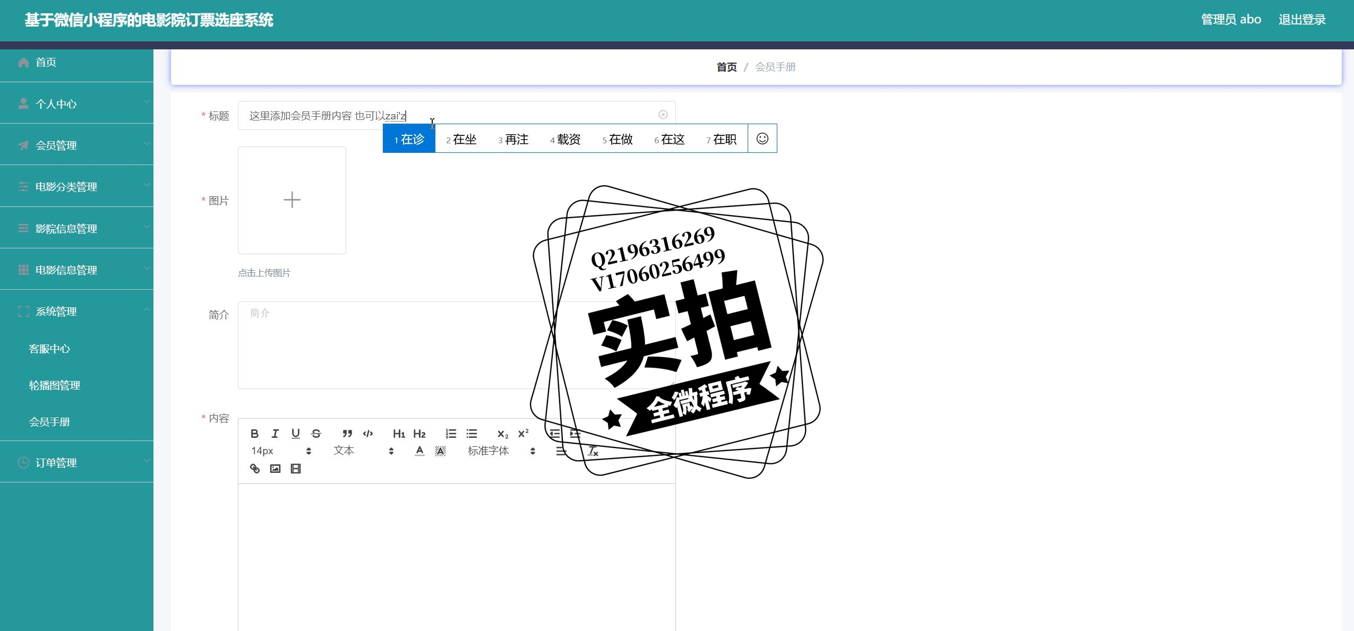
Task: Create an ordered numbered list
Action: tap(451, 434)
